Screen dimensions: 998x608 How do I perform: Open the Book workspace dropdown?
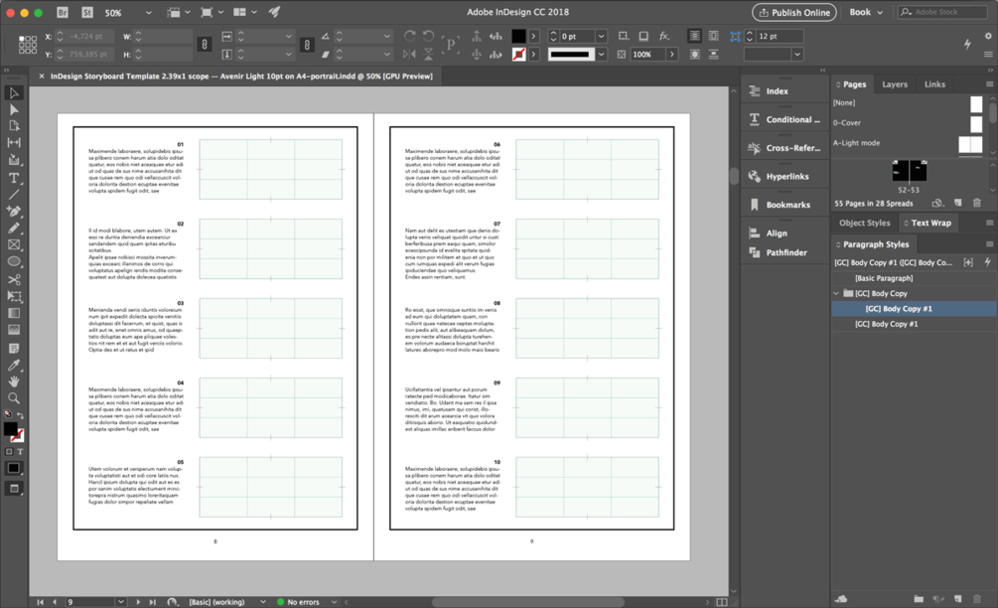pos(866,12)
